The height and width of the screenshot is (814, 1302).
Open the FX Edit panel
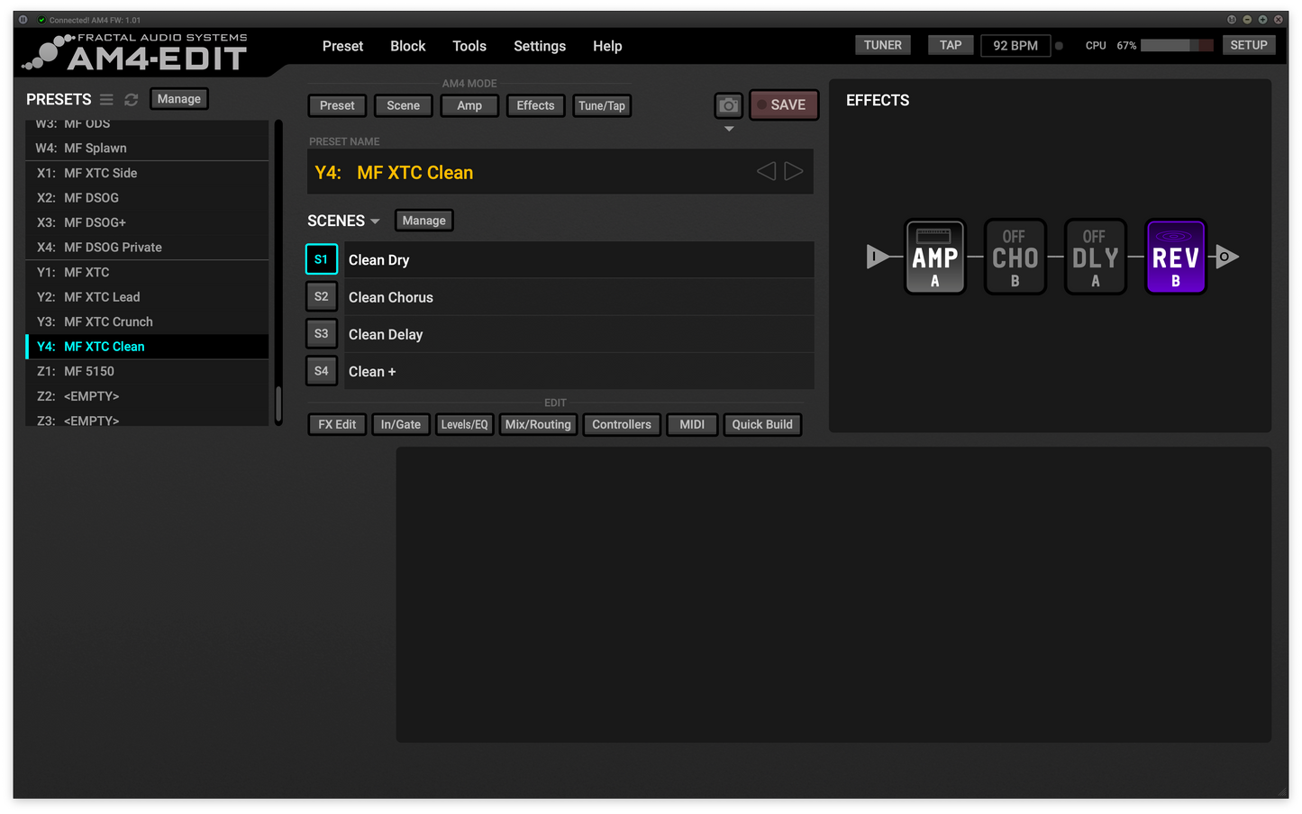pyautogui.click(x=336, y=424)
